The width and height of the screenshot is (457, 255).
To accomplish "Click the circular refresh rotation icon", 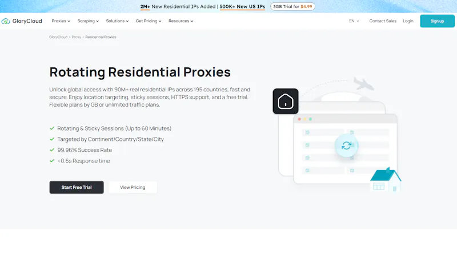I will click(x=346, y=145).
